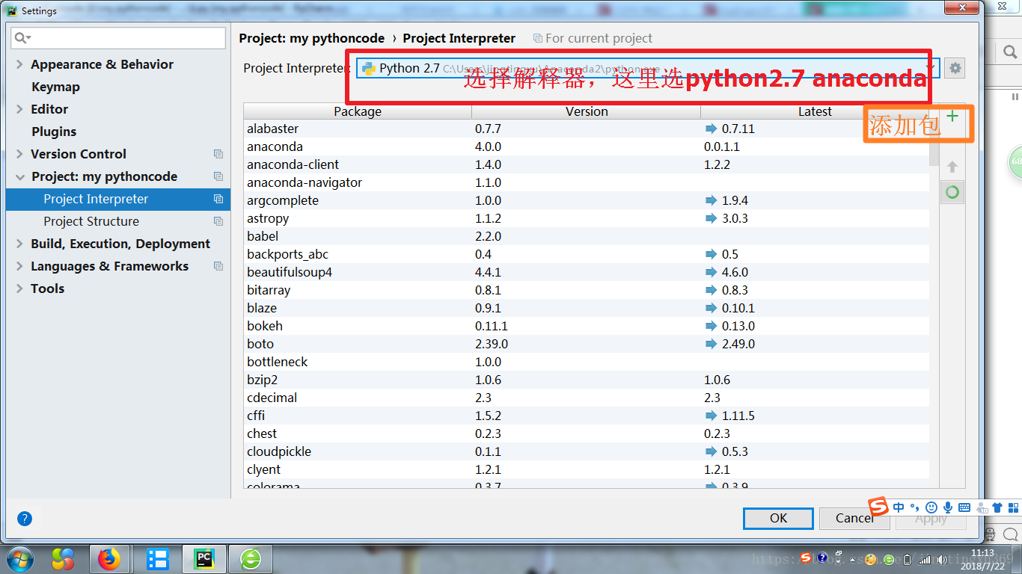Screen dimensions: 1022x574
Task: Click the 中 language indicator in input toolbar
Action: 899,507
